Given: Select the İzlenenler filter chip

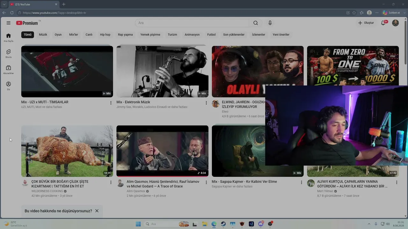Looking at the screenshot, I should pos(259,35).
